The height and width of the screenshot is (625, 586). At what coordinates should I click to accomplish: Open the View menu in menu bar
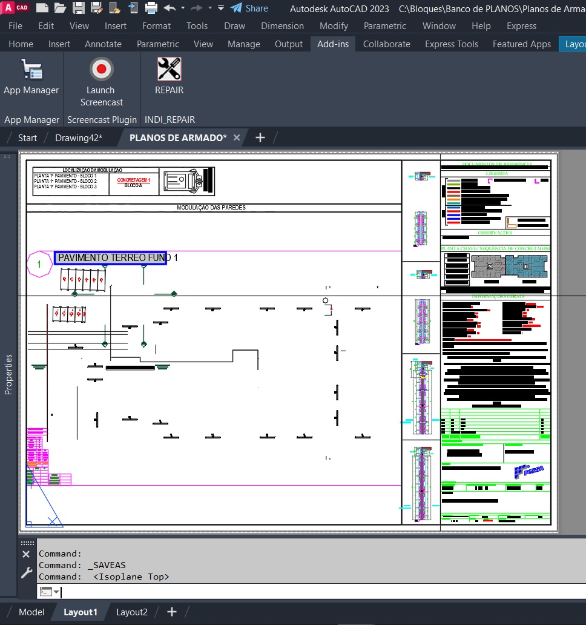click(x=79, y=26)
